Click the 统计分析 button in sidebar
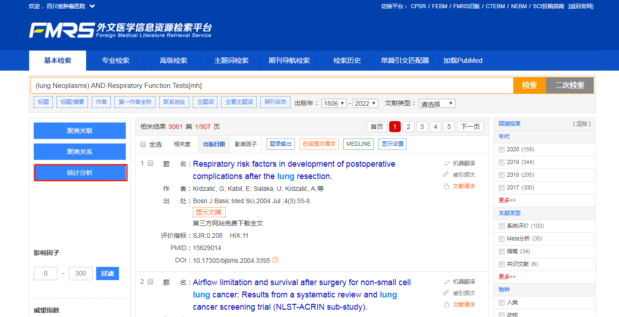The width and height of the screenshot is (619, 317). click(80, 173)
